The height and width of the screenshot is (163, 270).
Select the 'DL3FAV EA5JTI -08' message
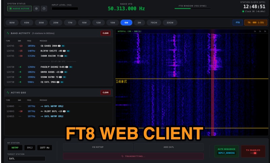click(51, 51)
